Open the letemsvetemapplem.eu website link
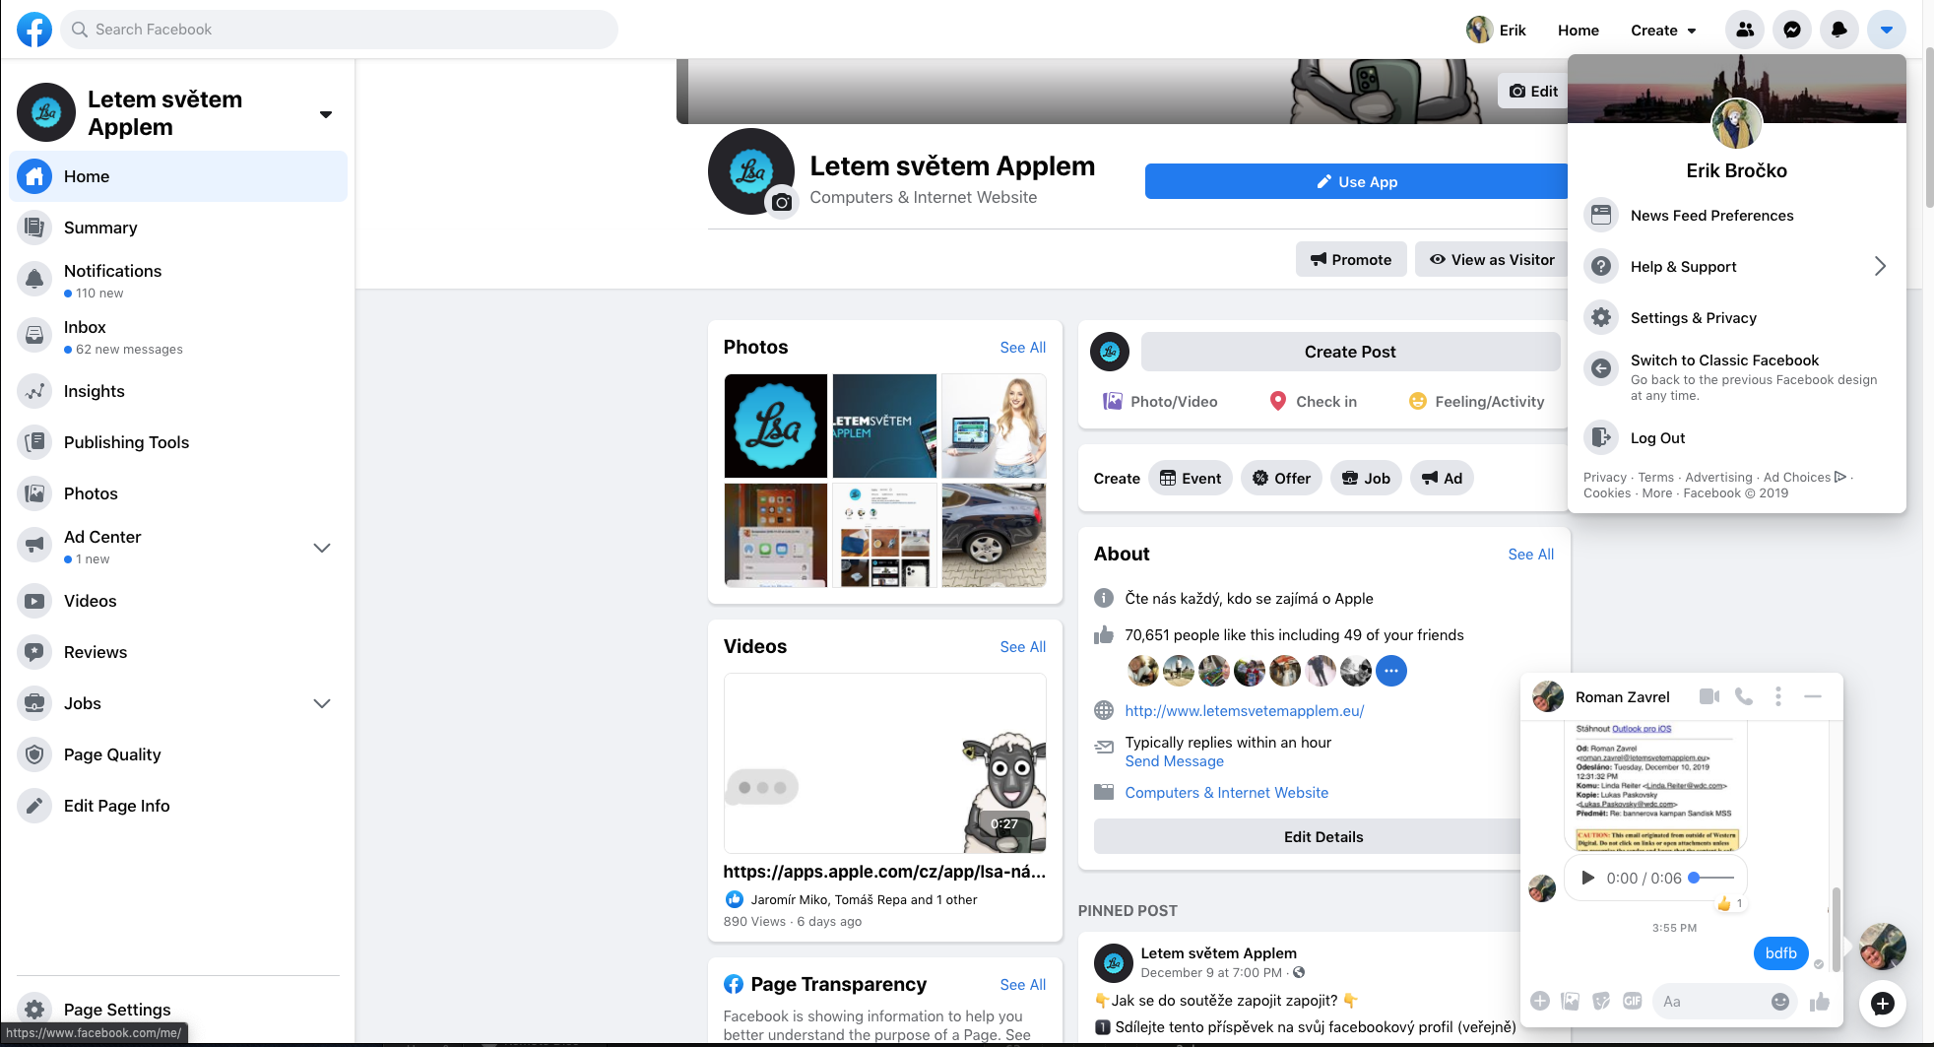 tap(1244, 710)
